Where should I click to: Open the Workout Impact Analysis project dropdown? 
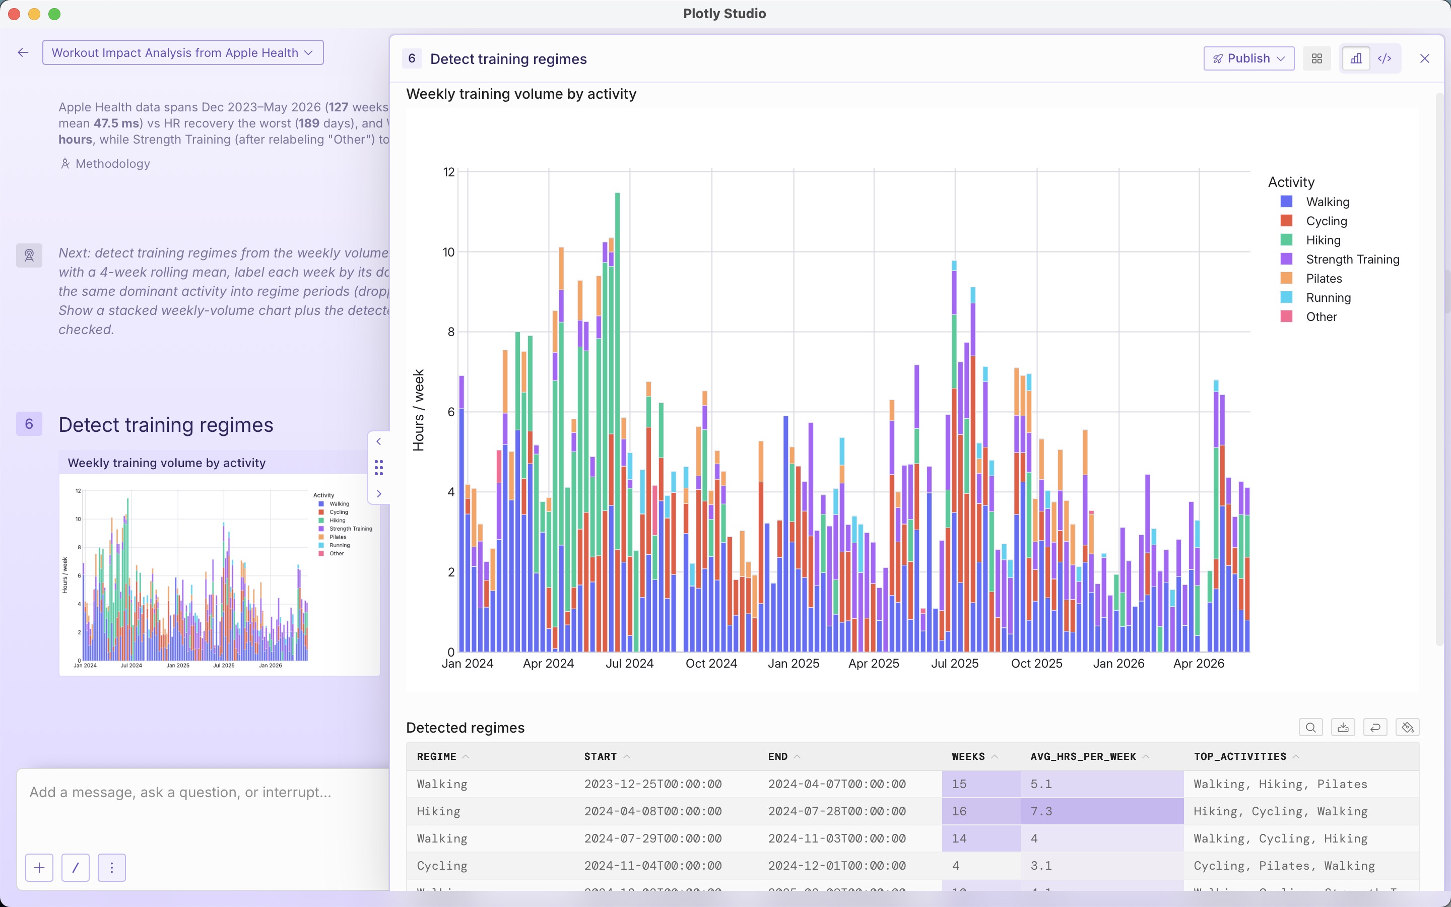point(183,53)
